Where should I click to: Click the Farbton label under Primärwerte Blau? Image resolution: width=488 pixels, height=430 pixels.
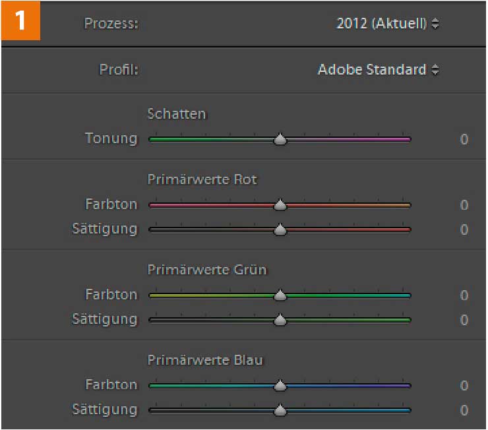pyautogui.click(x=111, y=384)
